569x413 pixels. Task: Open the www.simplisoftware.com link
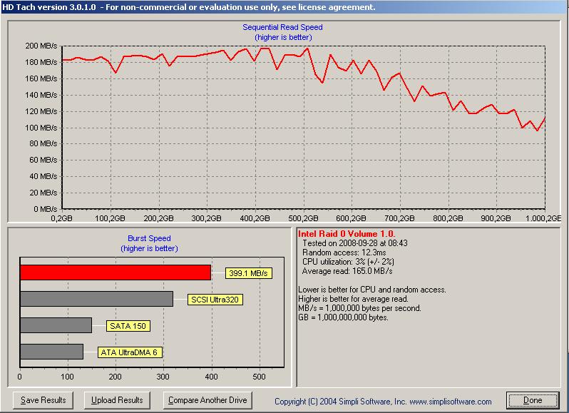click(x=451, y=402)
